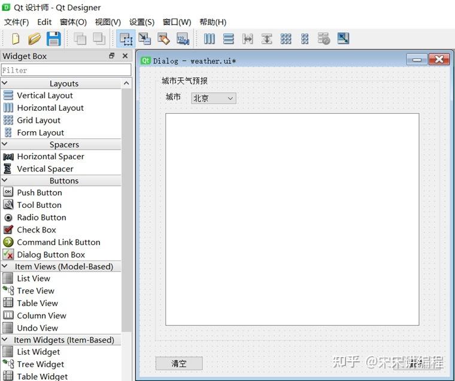Select List Widget in Widget Box
The height and width of the screenshot is (381, 455).
(x=61, y=352)
